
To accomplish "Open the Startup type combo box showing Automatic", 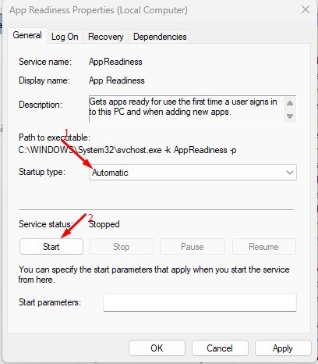I will point(193,173).
